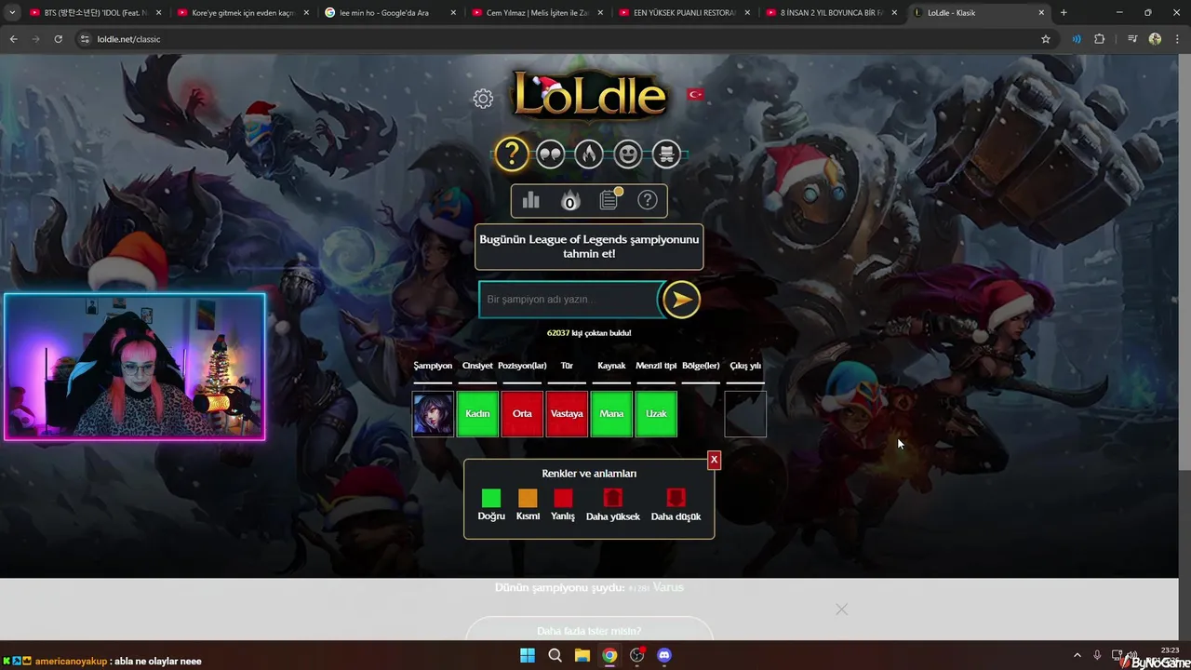1191x670 pixels.
Task: Click the red Orta cell
Action: point(522,414)
